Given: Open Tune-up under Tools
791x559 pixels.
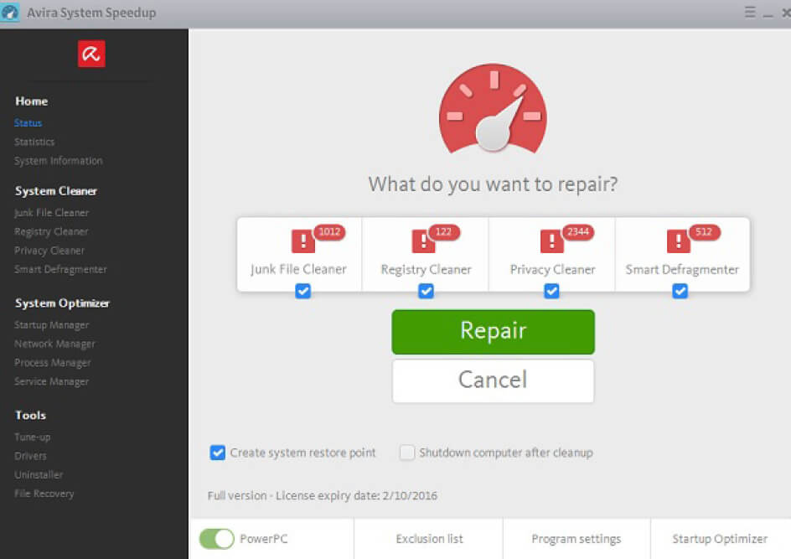Looking at the screenshot, I should (33, 437).
